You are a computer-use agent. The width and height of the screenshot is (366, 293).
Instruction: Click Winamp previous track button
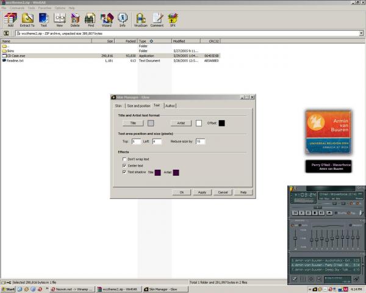(x=295, y=213)
